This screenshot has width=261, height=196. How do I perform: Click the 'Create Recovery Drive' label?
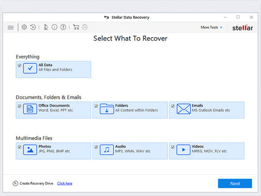click(x=36, y=183)
